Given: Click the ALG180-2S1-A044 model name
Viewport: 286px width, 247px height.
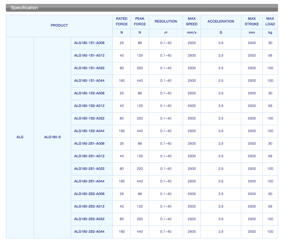Looking at the screenshot, I should coord(89,181).
